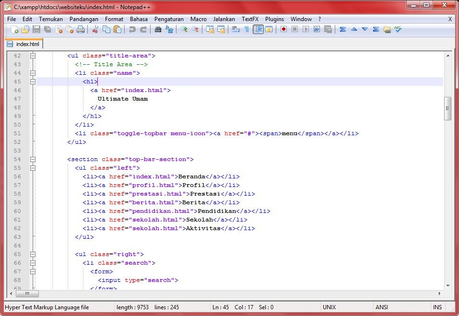Click "Prestasi" link text on line 58
This screenshot has height=316, width=459.
coord(205,194)
